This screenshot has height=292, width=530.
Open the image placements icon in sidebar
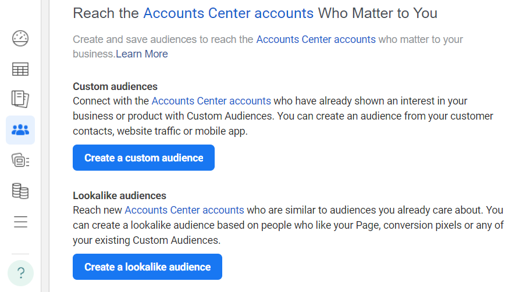coord(20,160)
